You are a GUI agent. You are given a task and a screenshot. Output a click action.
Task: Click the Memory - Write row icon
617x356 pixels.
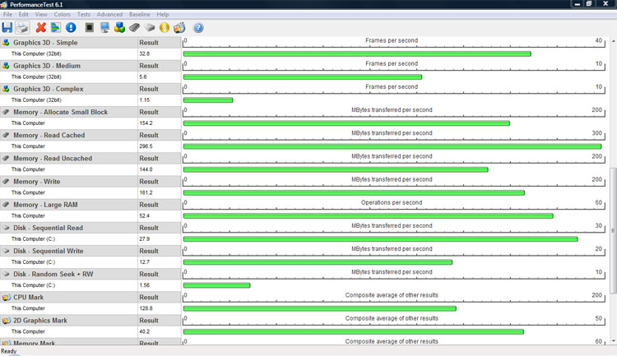pos(6,182)
